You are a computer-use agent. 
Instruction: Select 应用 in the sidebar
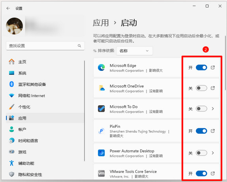click(x=45, y=118)
